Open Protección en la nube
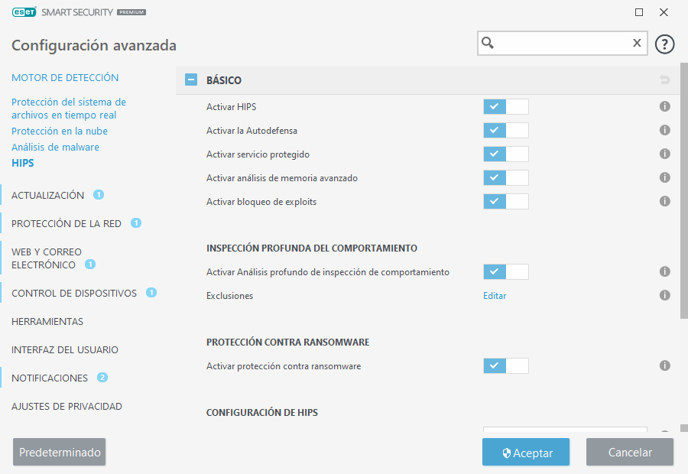 [x=59, y=131]
